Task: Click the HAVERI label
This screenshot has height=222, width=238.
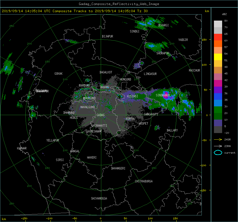Action: click(92, 158)
